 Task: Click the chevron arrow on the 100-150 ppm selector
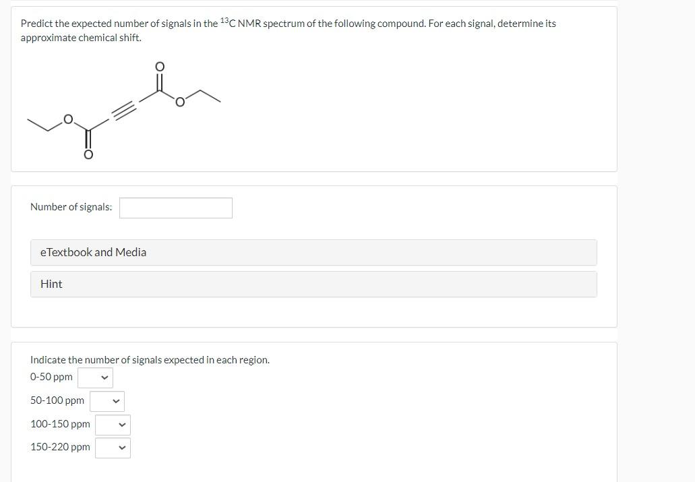(x=121, y=425)
